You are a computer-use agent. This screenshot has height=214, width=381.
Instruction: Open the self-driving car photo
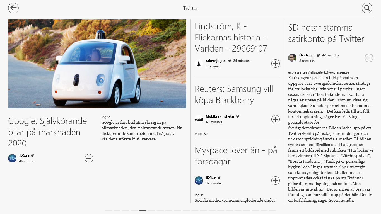(x=97, y=64)
